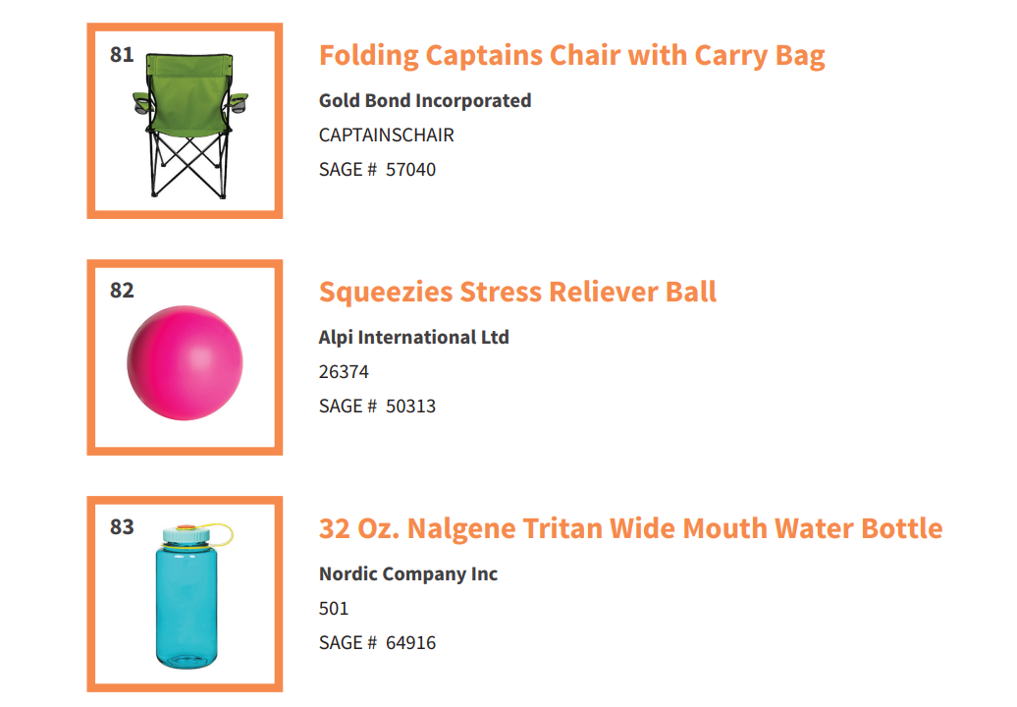Click item number 82 label
The width and height of the screenshot is (1017, 707).
click(x=122, y=290)
